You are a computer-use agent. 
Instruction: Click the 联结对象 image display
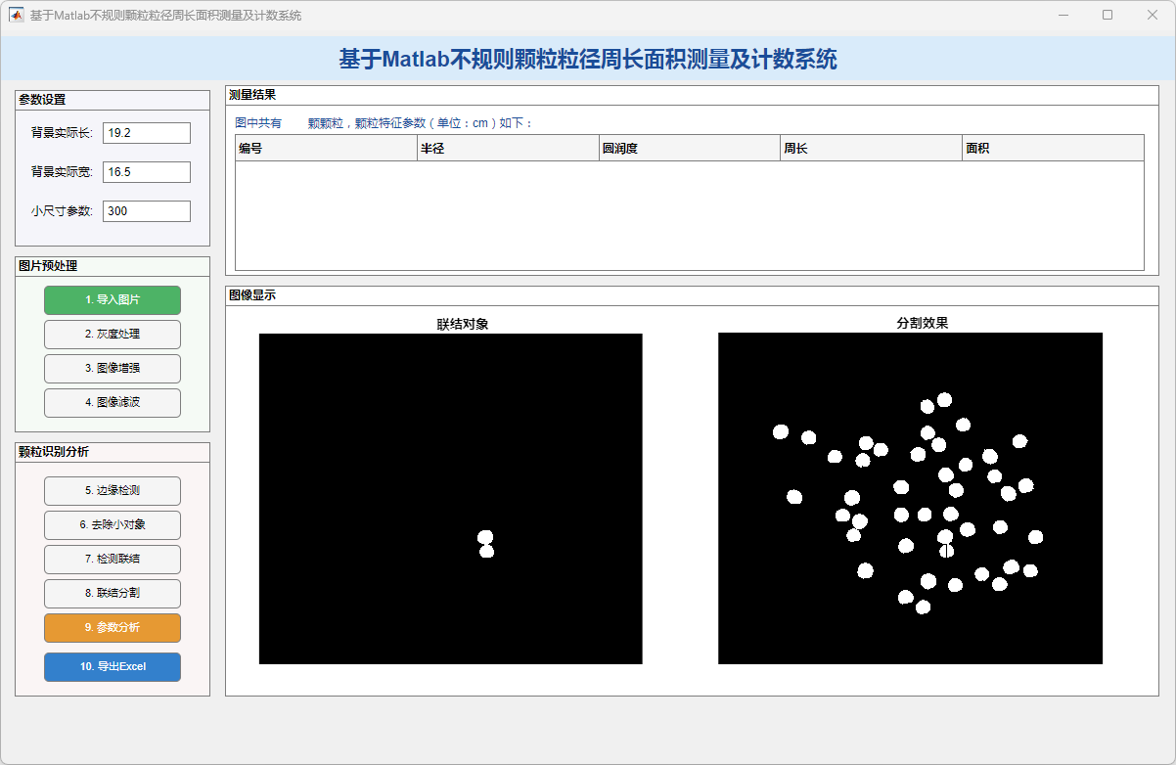[x=450, y=499]
